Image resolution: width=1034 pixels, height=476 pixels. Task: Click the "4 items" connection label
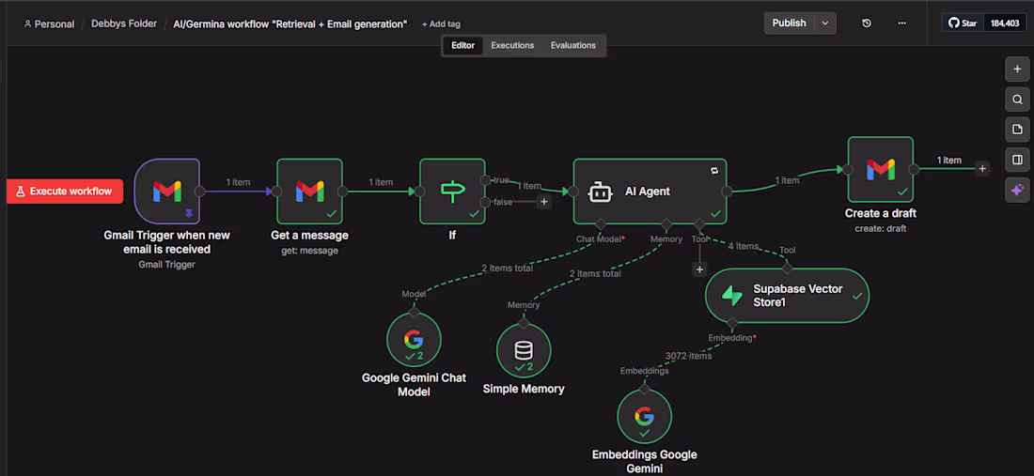tap(744, 246)
